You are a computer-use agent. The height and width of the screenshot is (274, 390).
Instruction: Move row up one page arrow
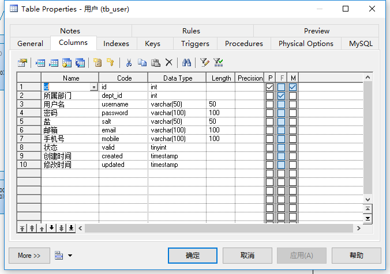click(x=32, y=228)
